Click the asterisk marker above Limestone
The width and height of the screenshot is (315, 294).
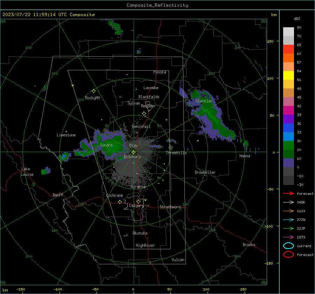(x=66, y=132)
